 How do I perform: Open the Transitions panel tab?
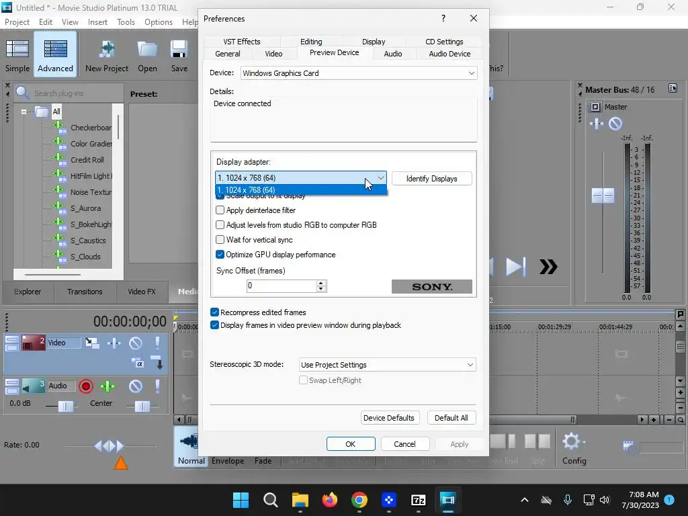[85, 292]
